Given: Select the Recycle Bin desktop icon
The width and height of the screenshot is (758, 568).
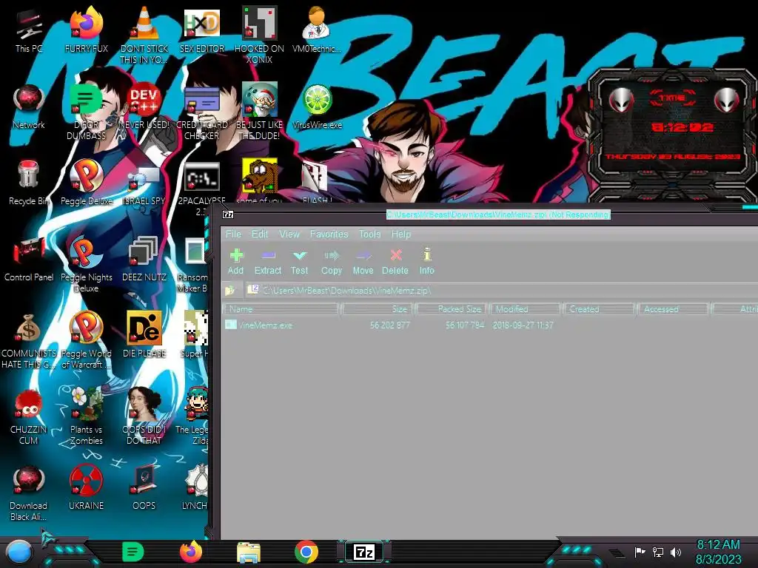Looking at the screenshot, I should (x=29, y=183).
